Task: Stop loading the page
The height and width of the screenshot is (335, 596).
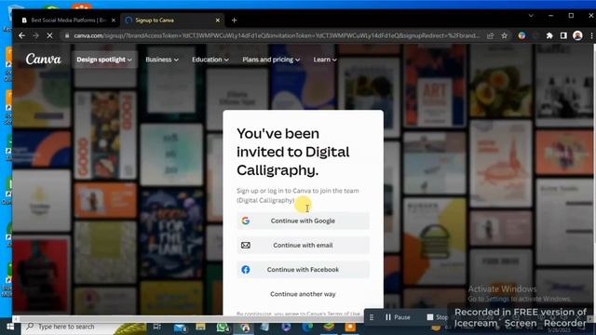Action: (x=49, y=35)
